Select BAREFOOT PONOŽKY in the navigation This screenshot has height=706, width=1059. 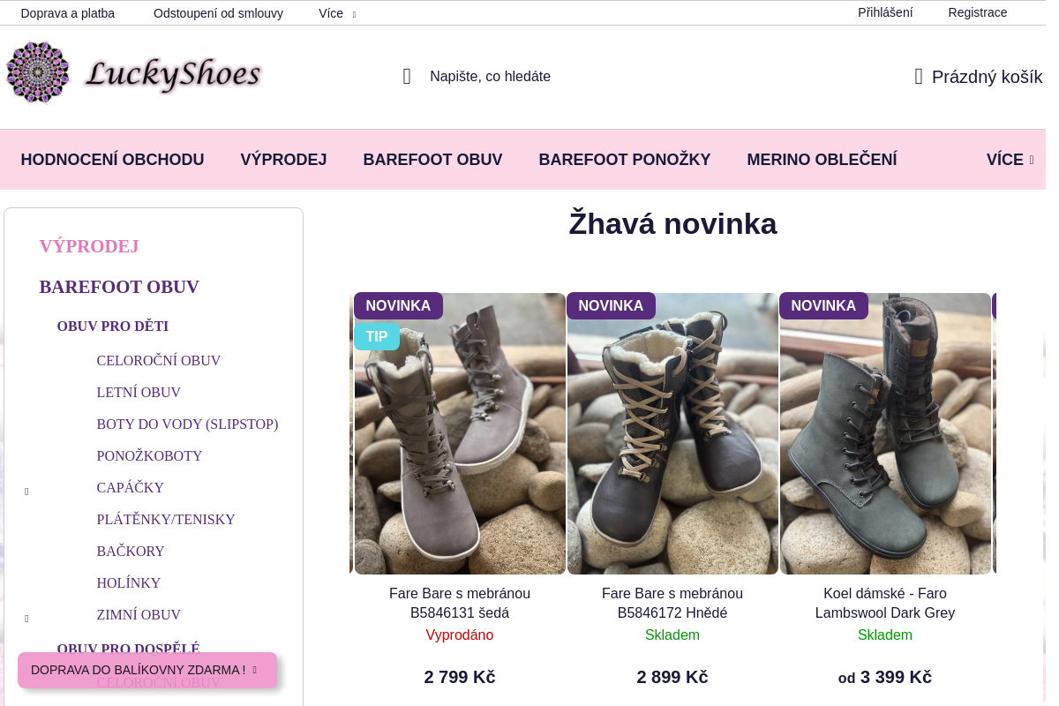click(x=625, y=159)
